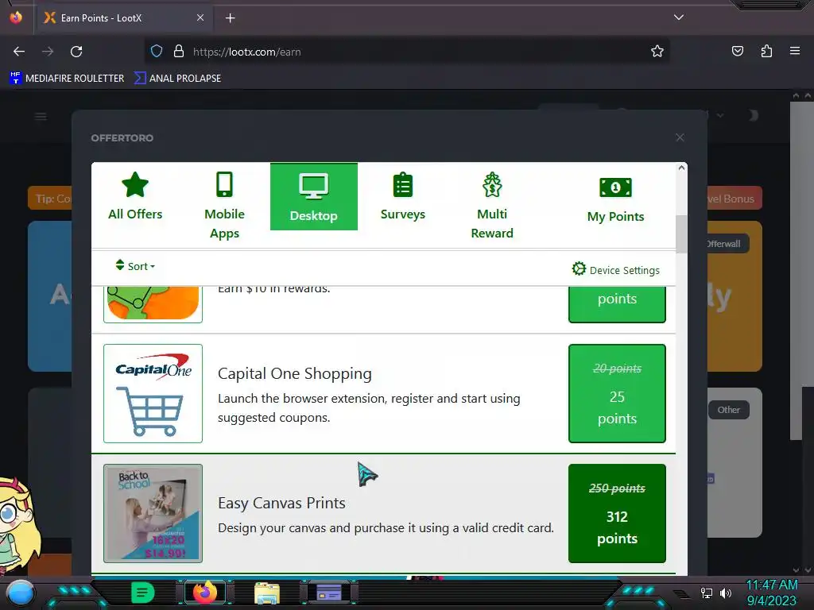The width and height of the screenshot is (814, 610).
Task: Click the Other tag on background page
Action: click(728, 410)
